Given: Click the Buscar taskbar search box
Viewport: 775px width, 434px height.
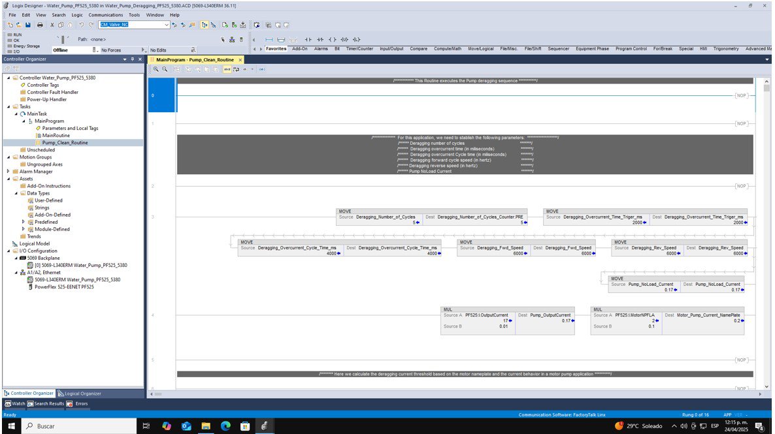Looking at the screenshot, I should click(80, 426).
